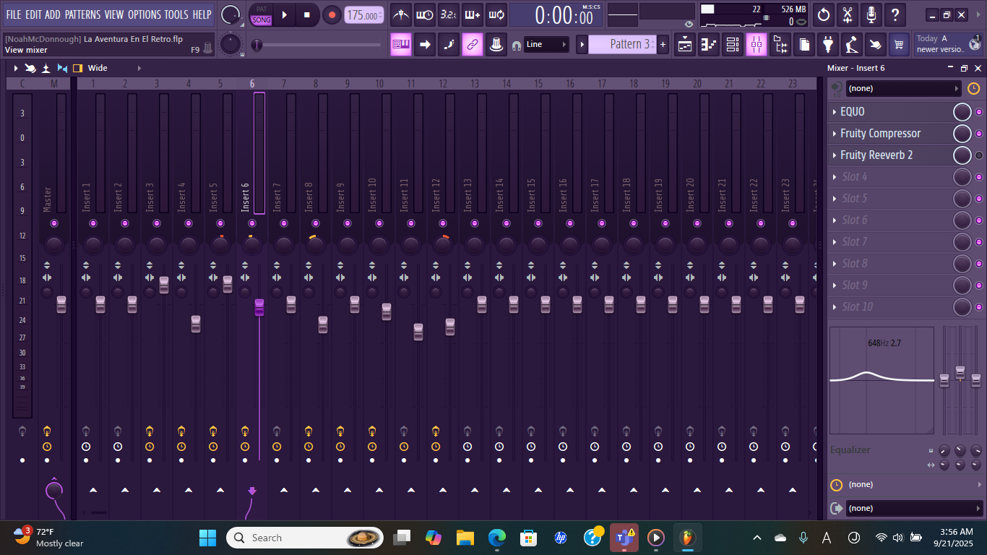Disable the EQUO effect slot LED
The width and height of the screenshot is (987, 555).
(x=979, y=112)
